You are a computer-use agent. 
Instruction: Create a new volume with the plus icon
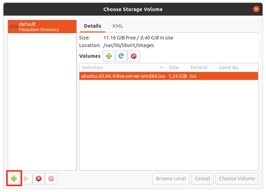pos(109,56)
